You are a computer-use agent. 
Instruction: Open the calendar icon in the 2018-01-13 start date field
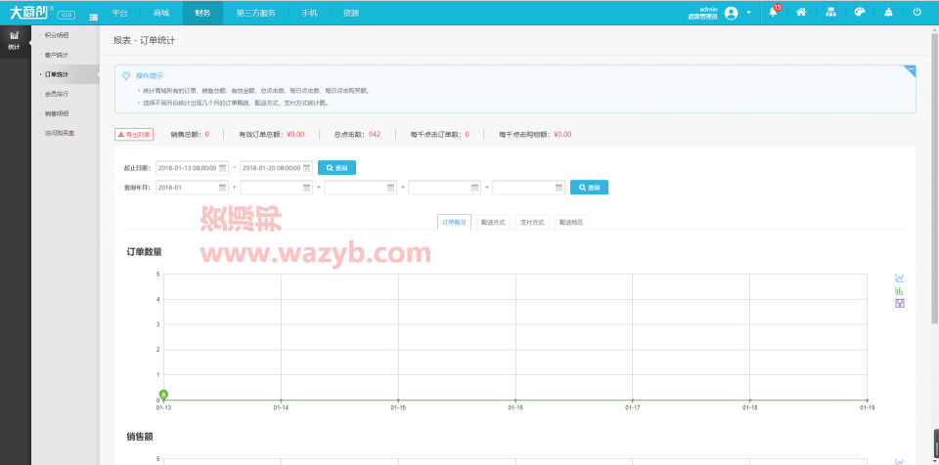[x=222, y=168]
